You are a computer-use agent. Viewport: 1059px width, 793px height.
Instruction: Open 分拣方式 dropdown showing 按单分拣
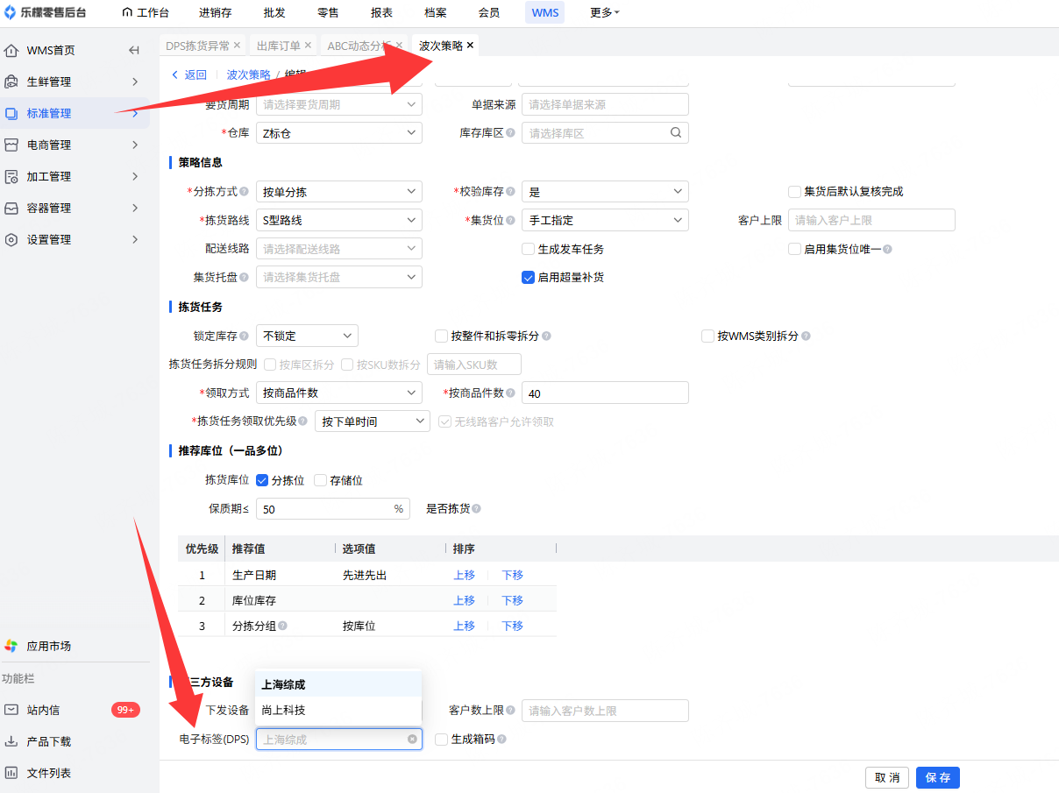tap(339, 191)
